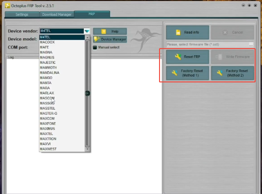Click the Octoplus app logo icon
The height and width of the screenshot is (194, 262).
pyautogui.click(x=7, y=6)
